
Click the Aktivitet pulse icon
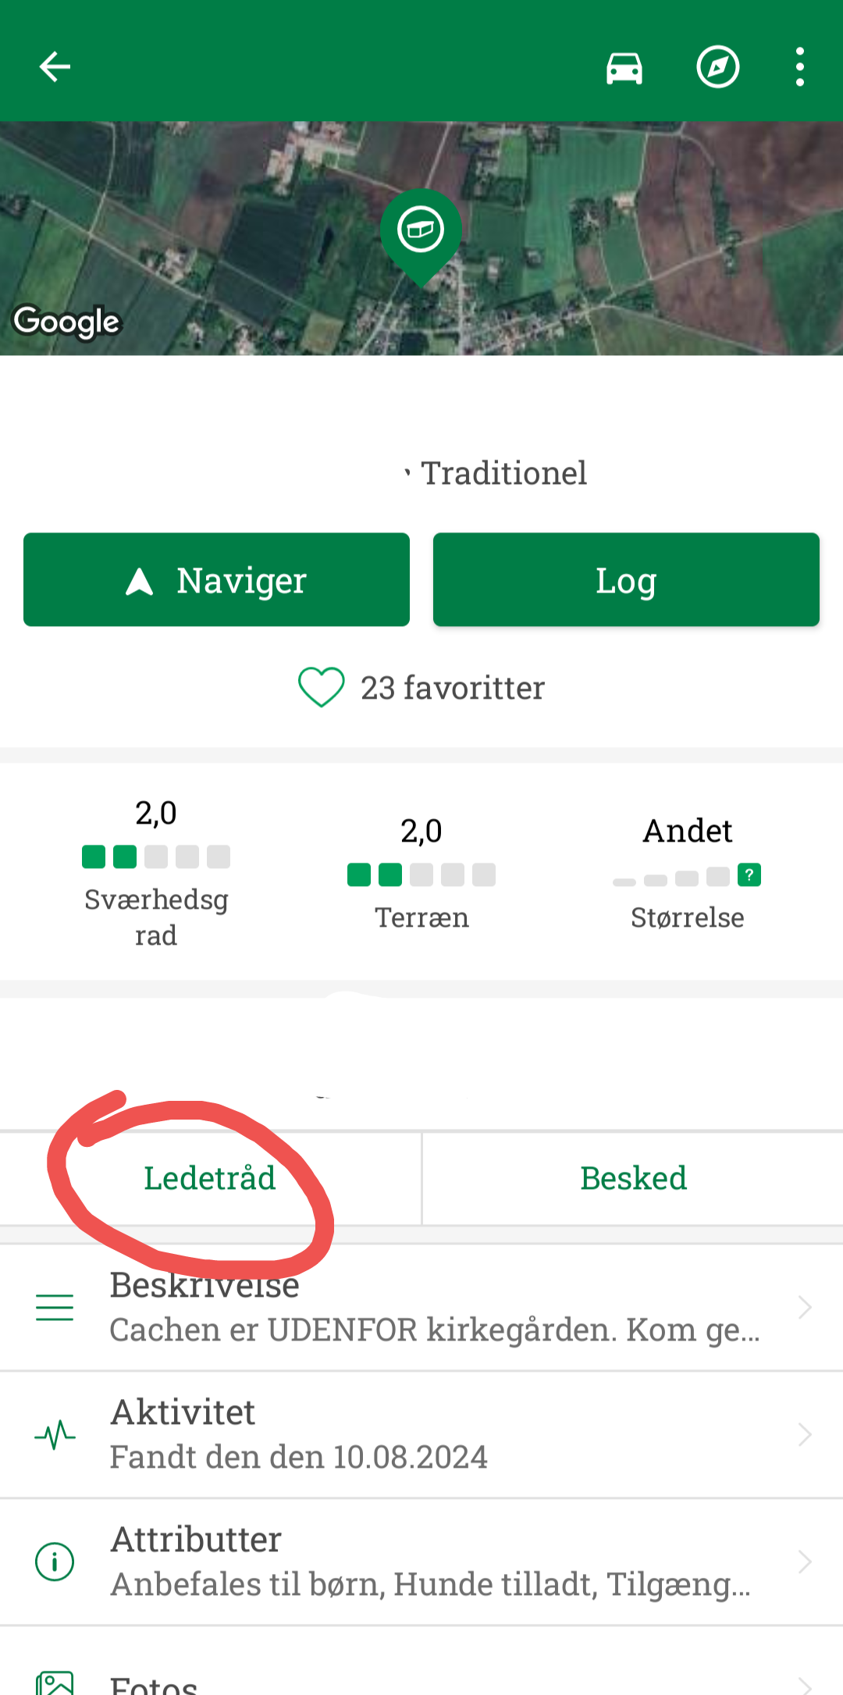[55, 1435]
